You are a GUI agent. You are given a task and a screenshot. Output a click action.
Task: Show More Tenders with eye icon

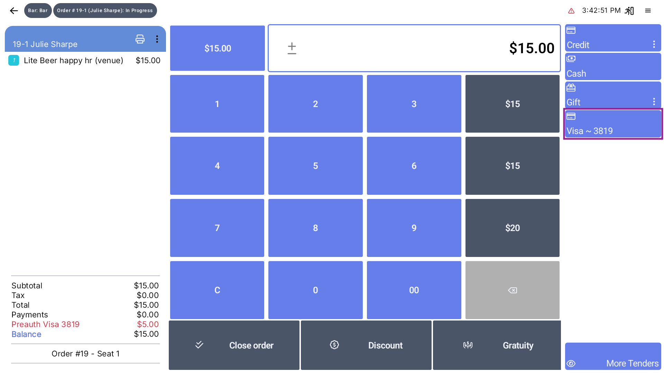pyautogui.click(x=612, y=357)
